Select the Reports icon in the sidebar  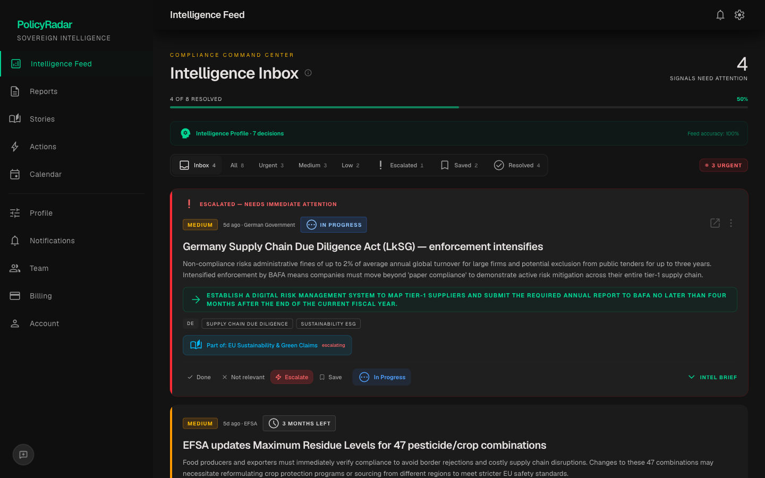15,91
